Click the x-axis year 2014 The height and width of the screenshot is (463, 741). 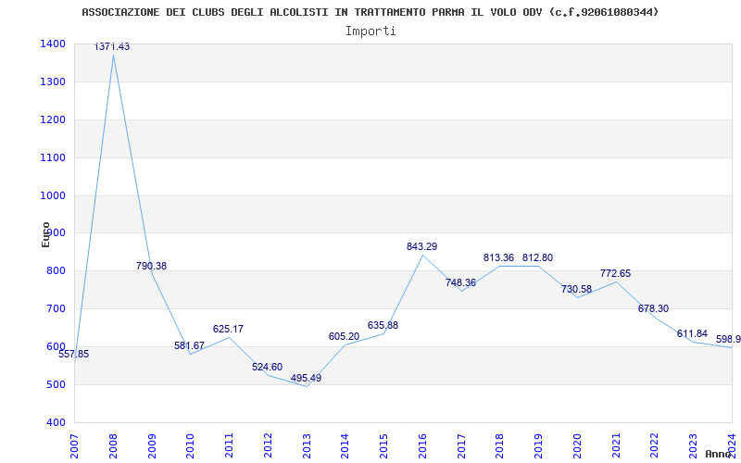pos(345,446)
